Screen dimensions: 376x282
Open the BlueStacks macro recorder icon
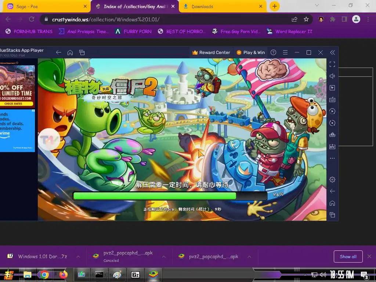[332, 111]
